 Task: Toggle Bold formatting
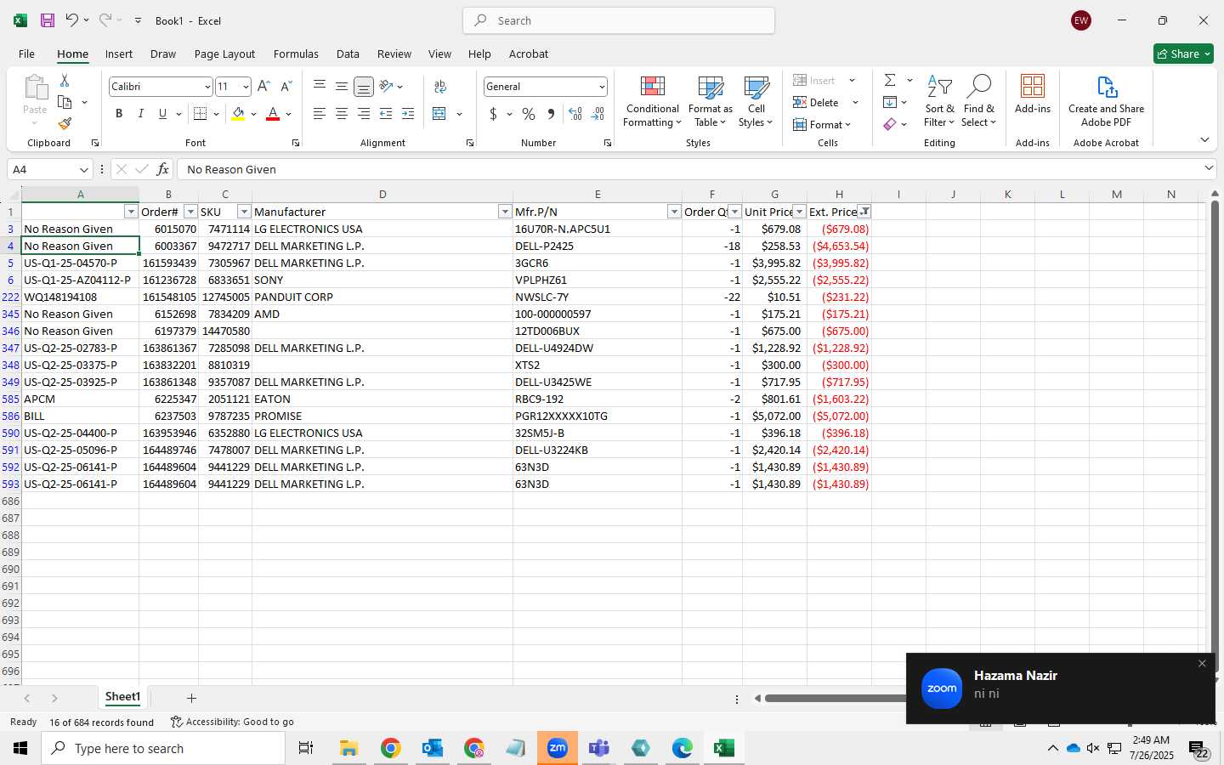click(119, 114)
